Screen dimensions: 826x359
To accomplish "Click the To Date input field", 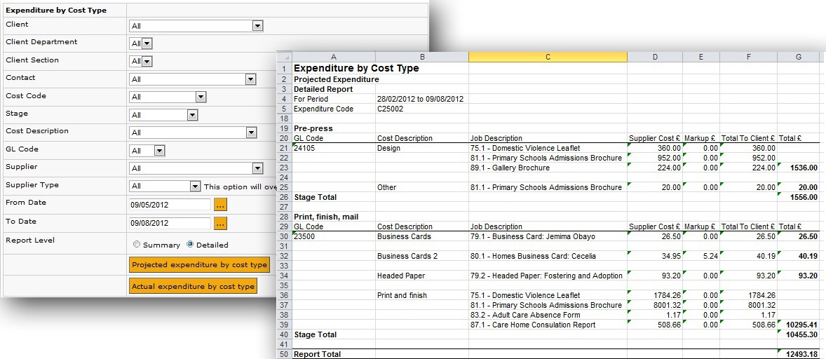I will coord(170,223).
